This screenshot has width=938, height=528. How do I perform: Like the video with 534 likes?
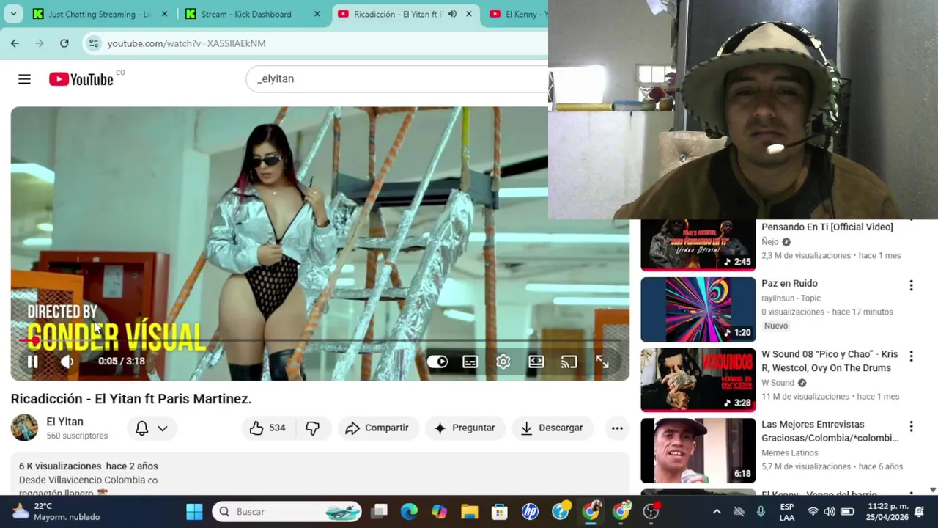tap(267, 428)
